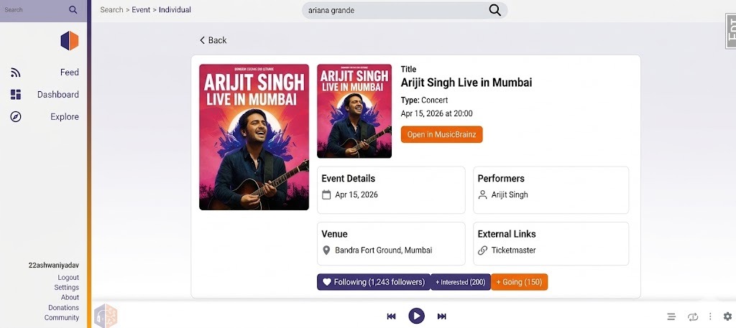The image size is (736, 328).
Task: Click the ListenBrainz hexagon logo
Action: pos(69,41)
